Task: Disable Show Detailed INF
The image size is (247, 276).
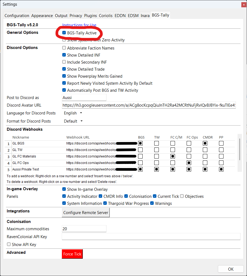Action: pos(64,55)
